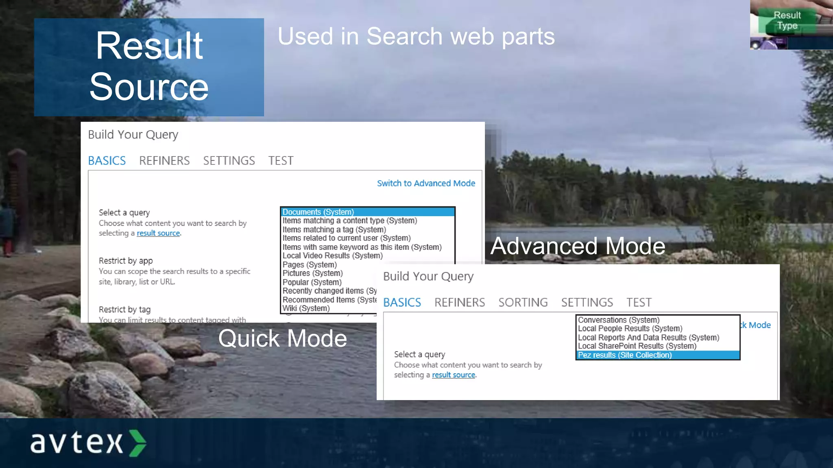Follow the result source link in Quick Mode panel

[158, 233]
